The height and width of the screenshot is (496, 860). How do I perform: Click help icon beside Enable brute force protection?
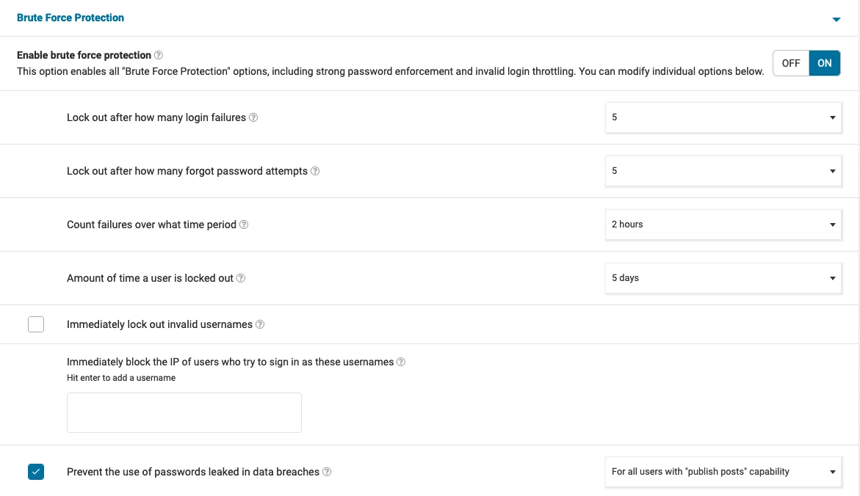click(x=159, y=55)
